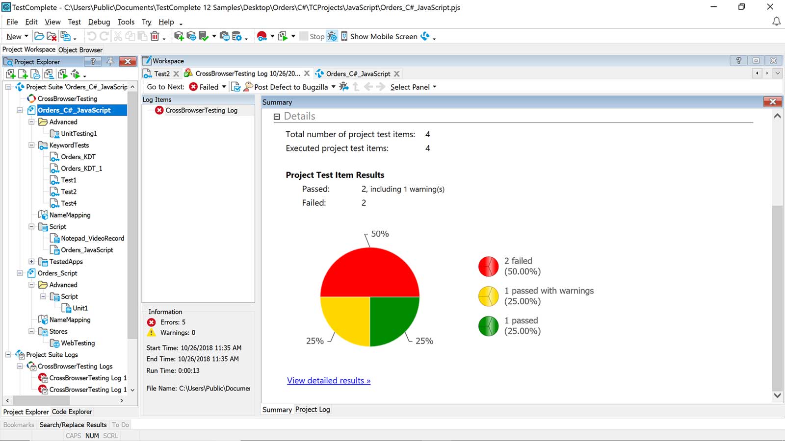Image resolution: width=785 pixels, height=441 pixels.
Task: Click the Run Test toolbar play icon
Action: [x=282, y=36]
